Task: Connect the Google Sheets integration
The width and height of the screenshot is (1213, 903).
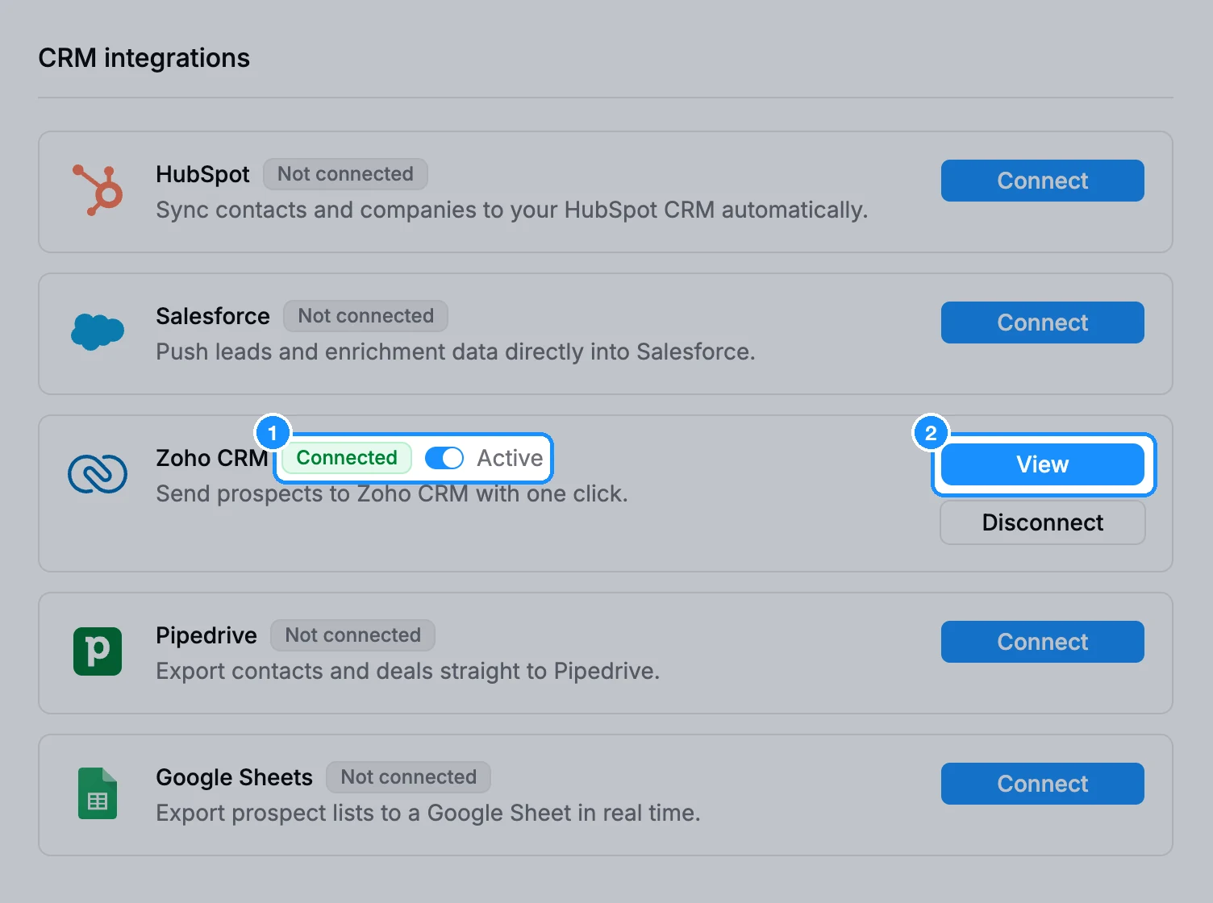Action: pyautogui.click(x=1042, y=784)
